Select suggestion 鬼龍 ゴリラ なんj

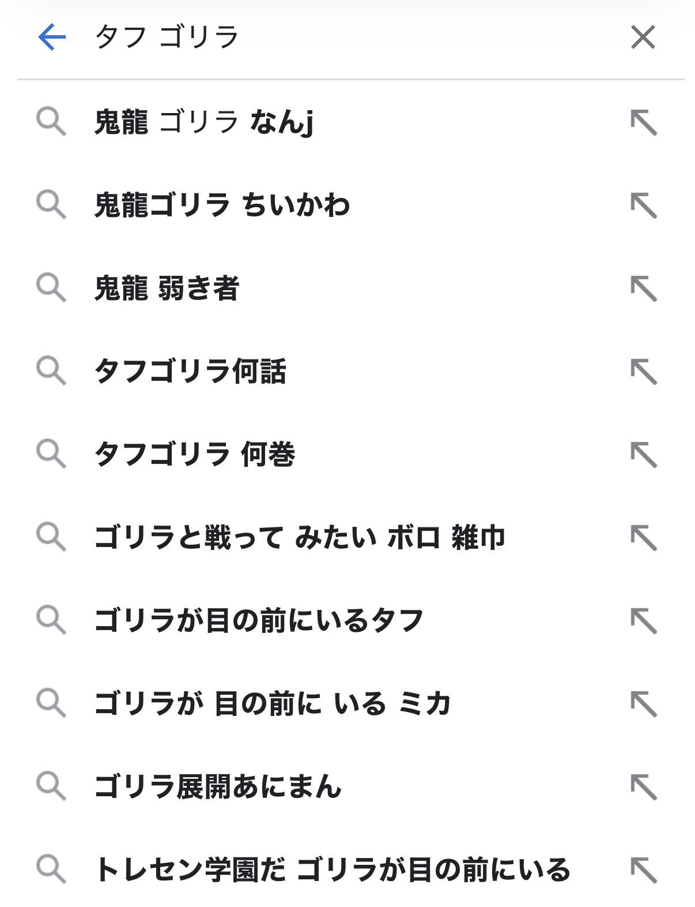pos(204,122)
